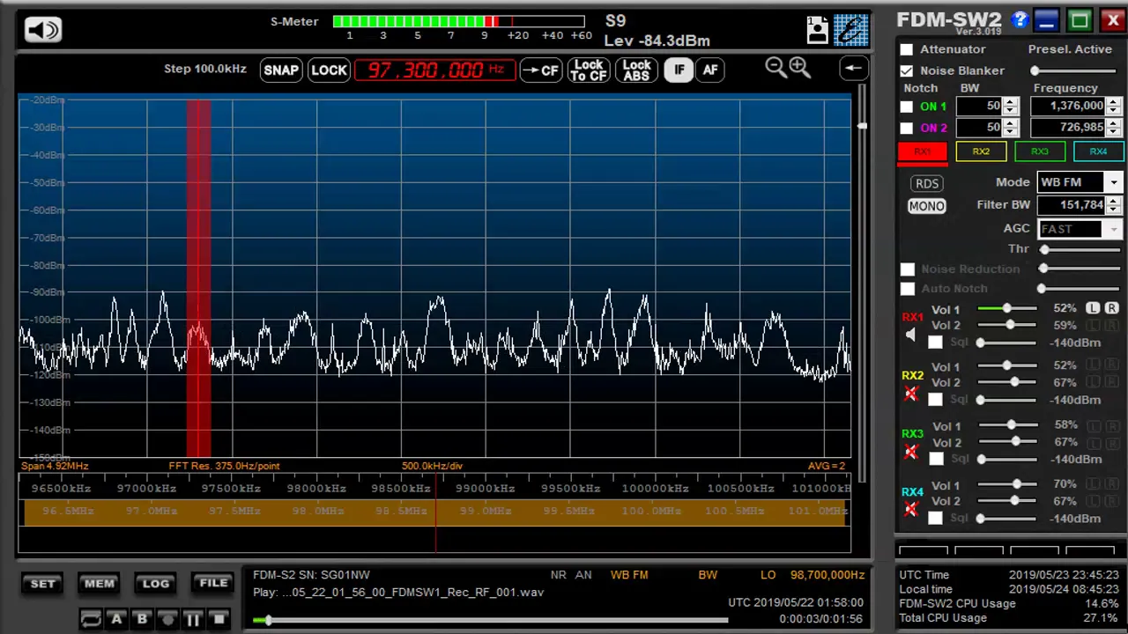Pause the file playback
Image resolution: width=1128 pixels, height=634 pixels.
click(193, 619)
